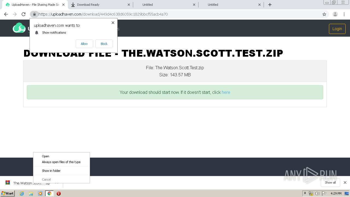Allow uploadhaven.com notifications
The width and height of the screenshot is (350, 197).
84,44
